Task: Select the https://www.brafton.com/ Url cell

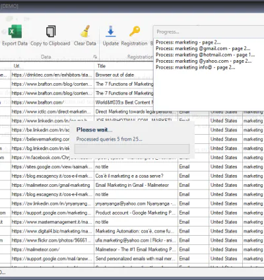Action: tap(52, 102)
